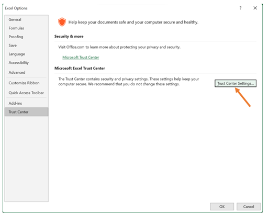
Task: Click the Trust Center Settings button
Action: click(x=236, y=83)
